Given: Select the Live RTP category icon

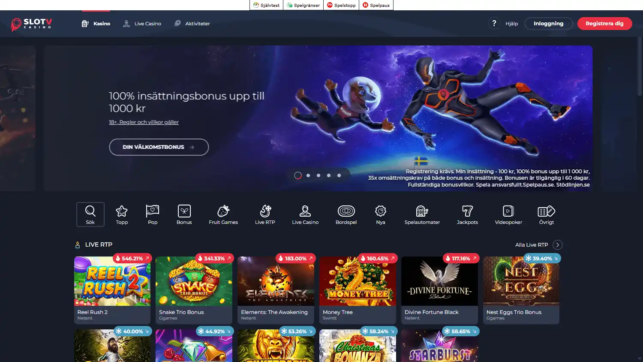Looking at the screenshot, I should click(265, 214).
